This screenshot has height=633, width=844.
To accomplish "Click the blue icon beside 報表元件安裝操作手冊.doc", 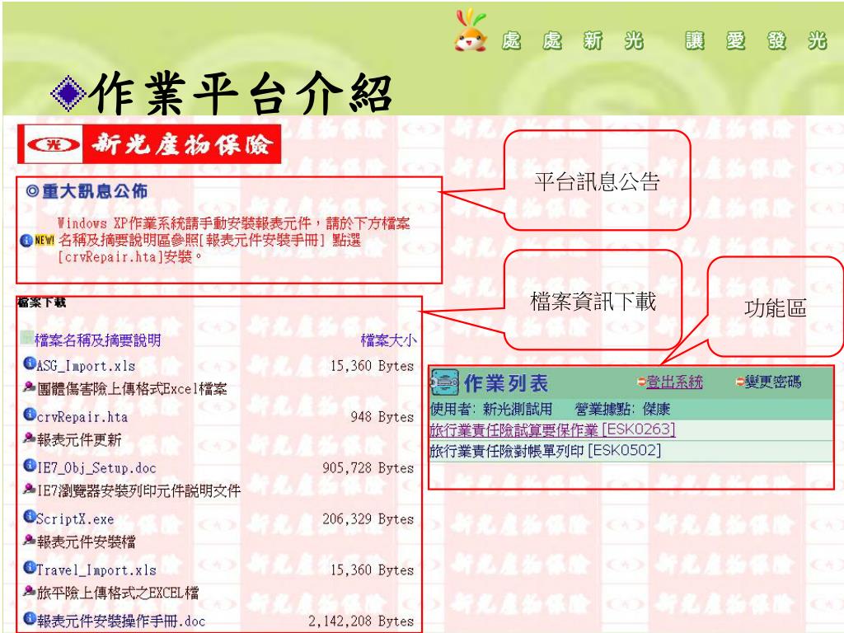I will point(29,619).
